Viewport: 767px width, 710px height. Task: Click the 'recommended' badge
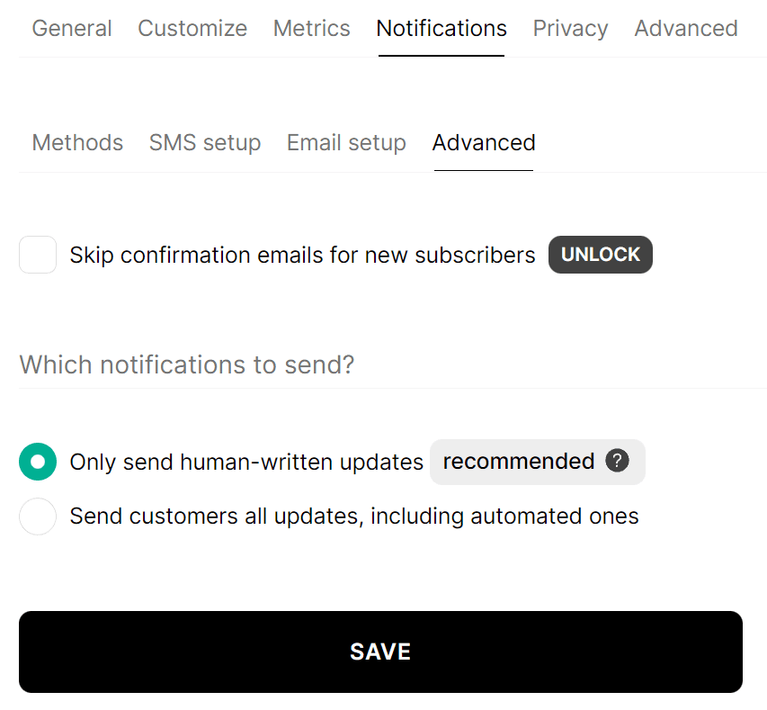click(x=519, y=461)
